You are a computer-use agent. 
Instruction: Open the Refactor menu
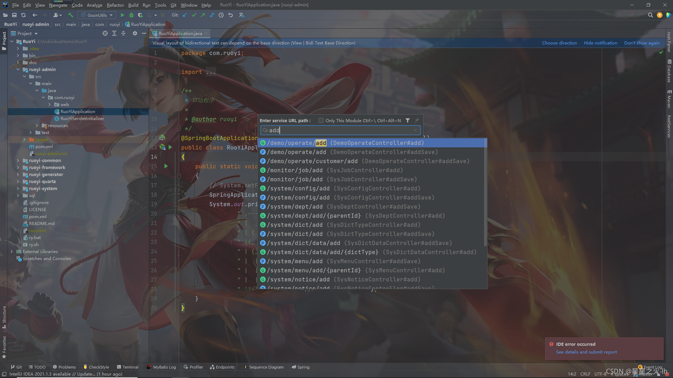click(x=115, y=5)
